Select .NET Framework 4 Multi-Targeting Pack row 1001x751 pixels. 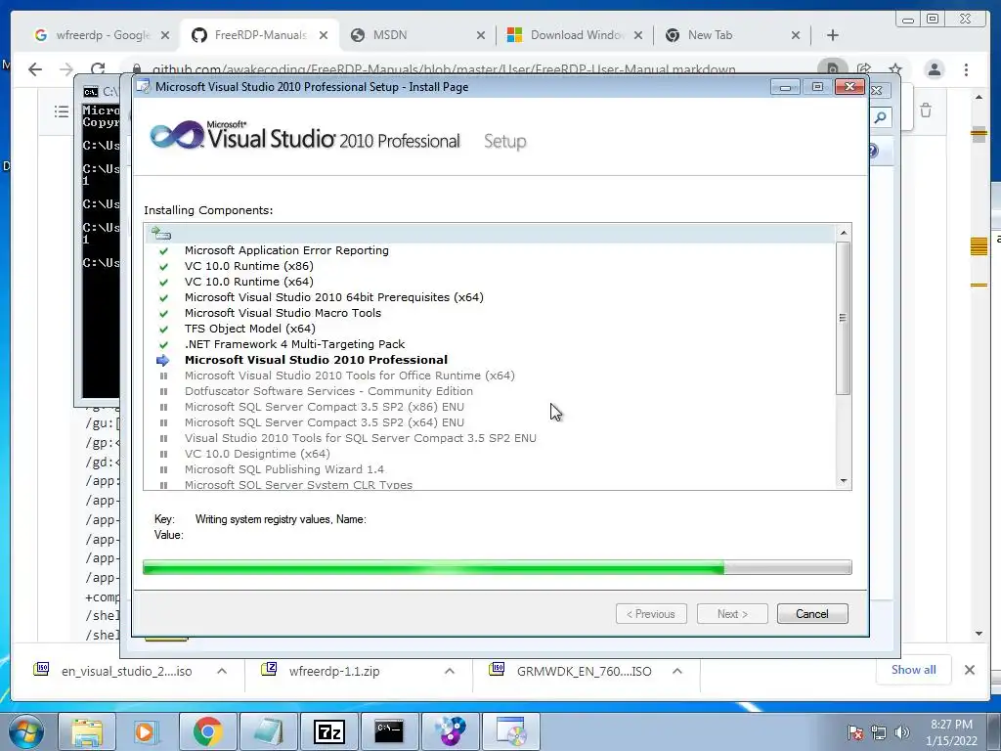click(x=294, y=344)
